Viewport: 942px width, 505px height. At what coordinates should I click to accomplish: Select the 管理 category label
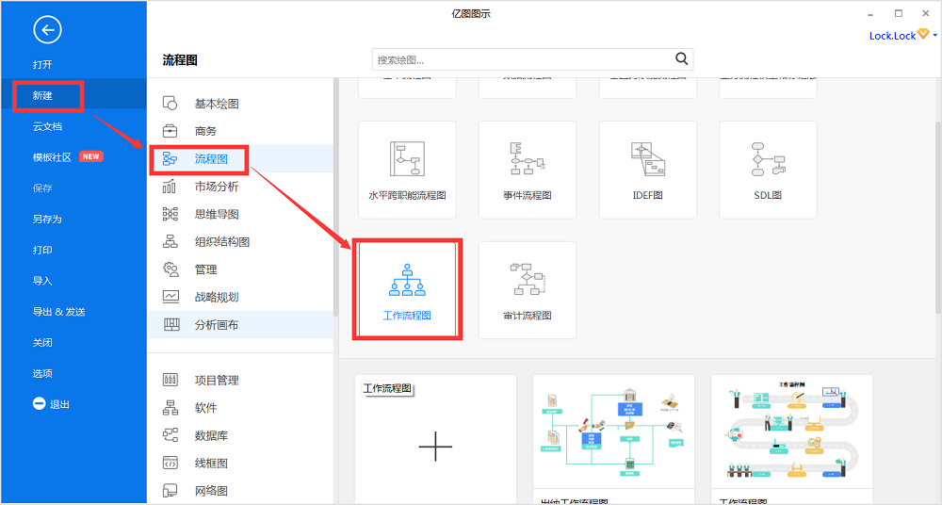click(x=205, y=269)
